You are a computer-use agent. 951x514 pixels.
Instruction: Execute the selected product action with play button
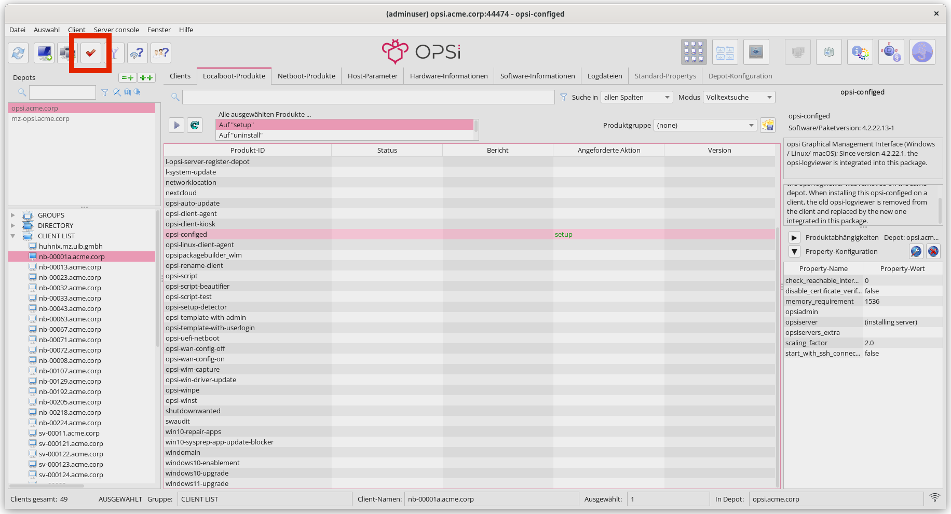click(x=176, y=125)
